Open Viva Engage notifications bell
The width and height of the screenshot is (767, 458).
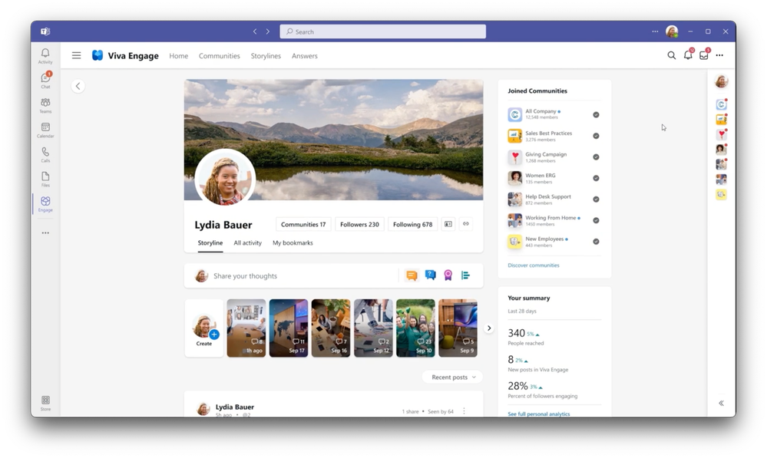click(688, 54)
